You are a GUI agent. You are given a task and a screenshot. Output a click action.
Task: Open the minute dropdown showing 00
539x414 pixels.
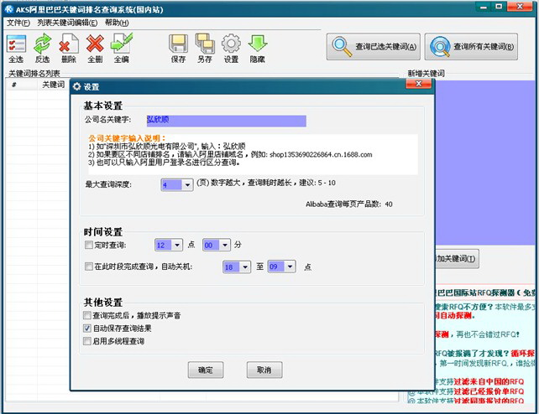[225, 245]
